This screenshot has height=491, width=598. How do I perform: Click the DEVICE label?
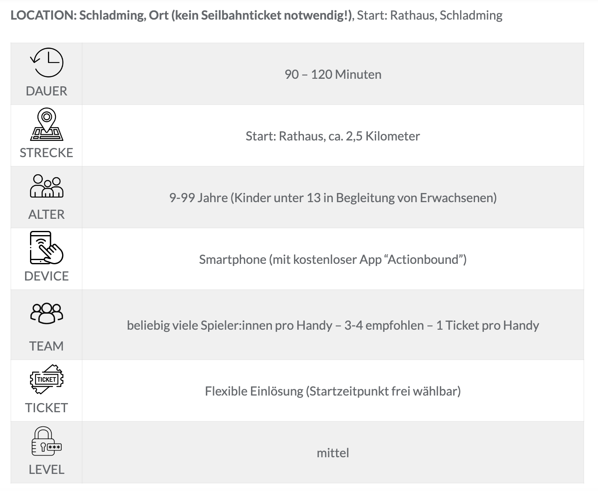pyautogui.click(x=47, y=276)
